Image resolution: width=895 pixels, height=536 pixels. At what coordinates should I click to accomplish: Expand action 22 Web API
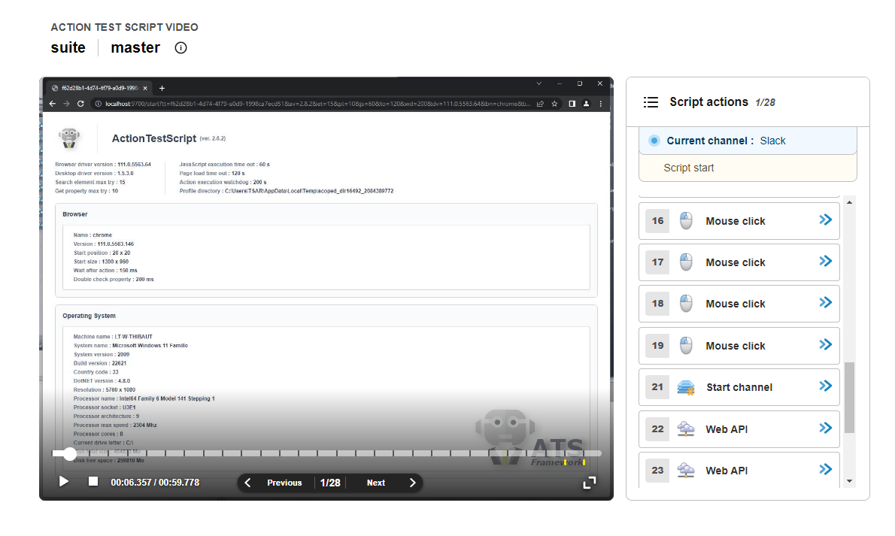point(825,428)
